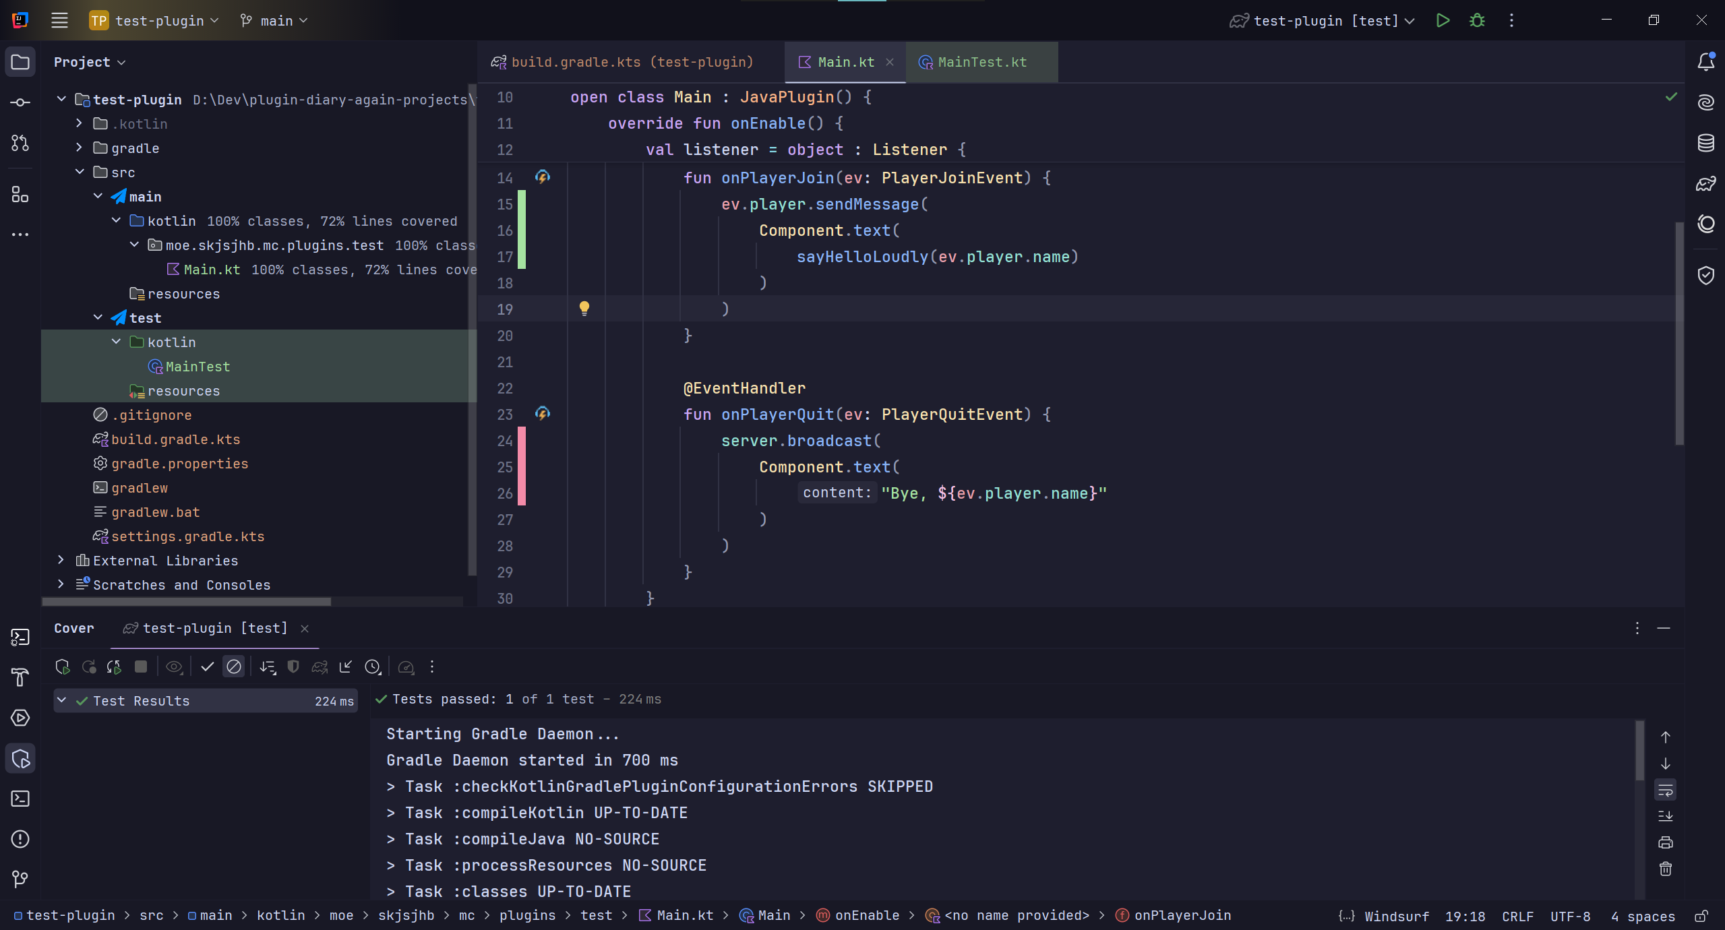The width and height of the screenshot is (1725, 930).
Task: Click the test history clock icon
Action: [372, 667]
